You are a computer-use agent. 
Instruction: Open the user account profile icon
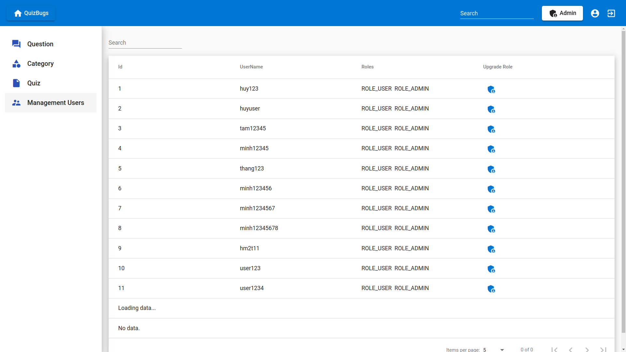(x=595, y=13)
